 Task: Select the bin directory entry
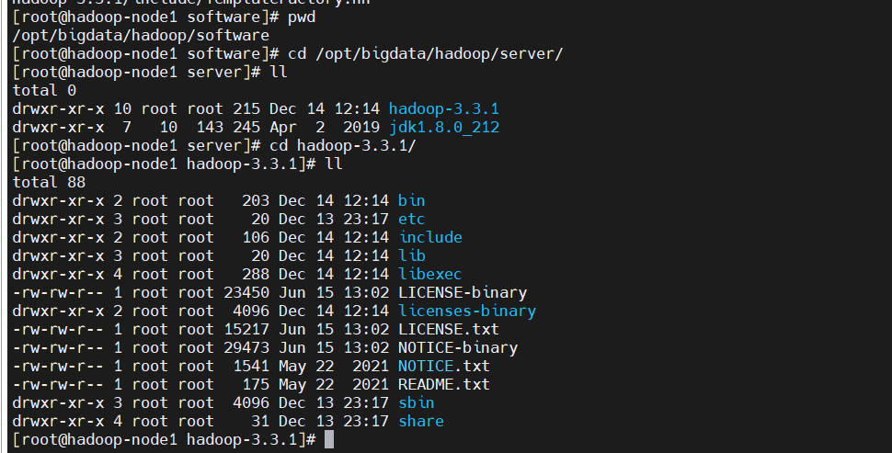click(411, 200)
